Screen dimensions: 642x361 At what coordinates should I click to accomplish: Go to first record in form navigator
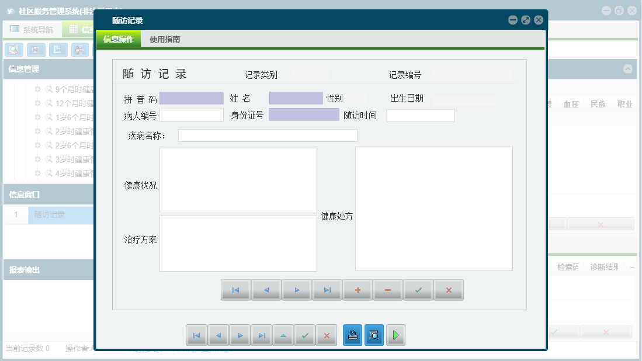coord(235,290)
